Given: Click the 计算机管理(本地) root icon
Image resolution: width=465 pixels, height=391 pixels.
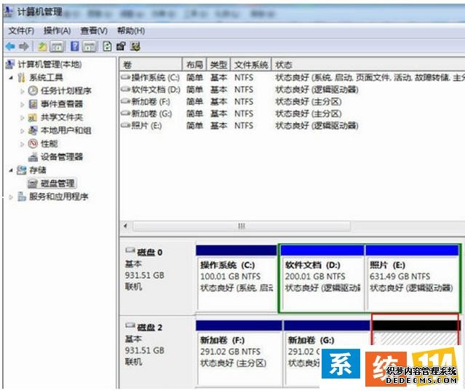Looking at the screenshot, I should [x=10, y=64].
